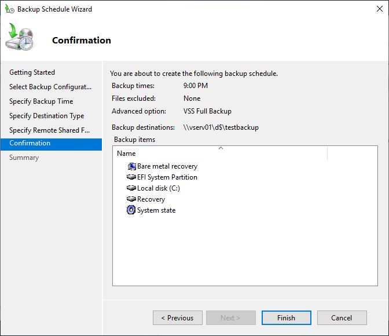The height and width of the screenshot is (336, 389).
Task: Click the disabled Next button
Action: pyautogui.click(x=231, y=317)
